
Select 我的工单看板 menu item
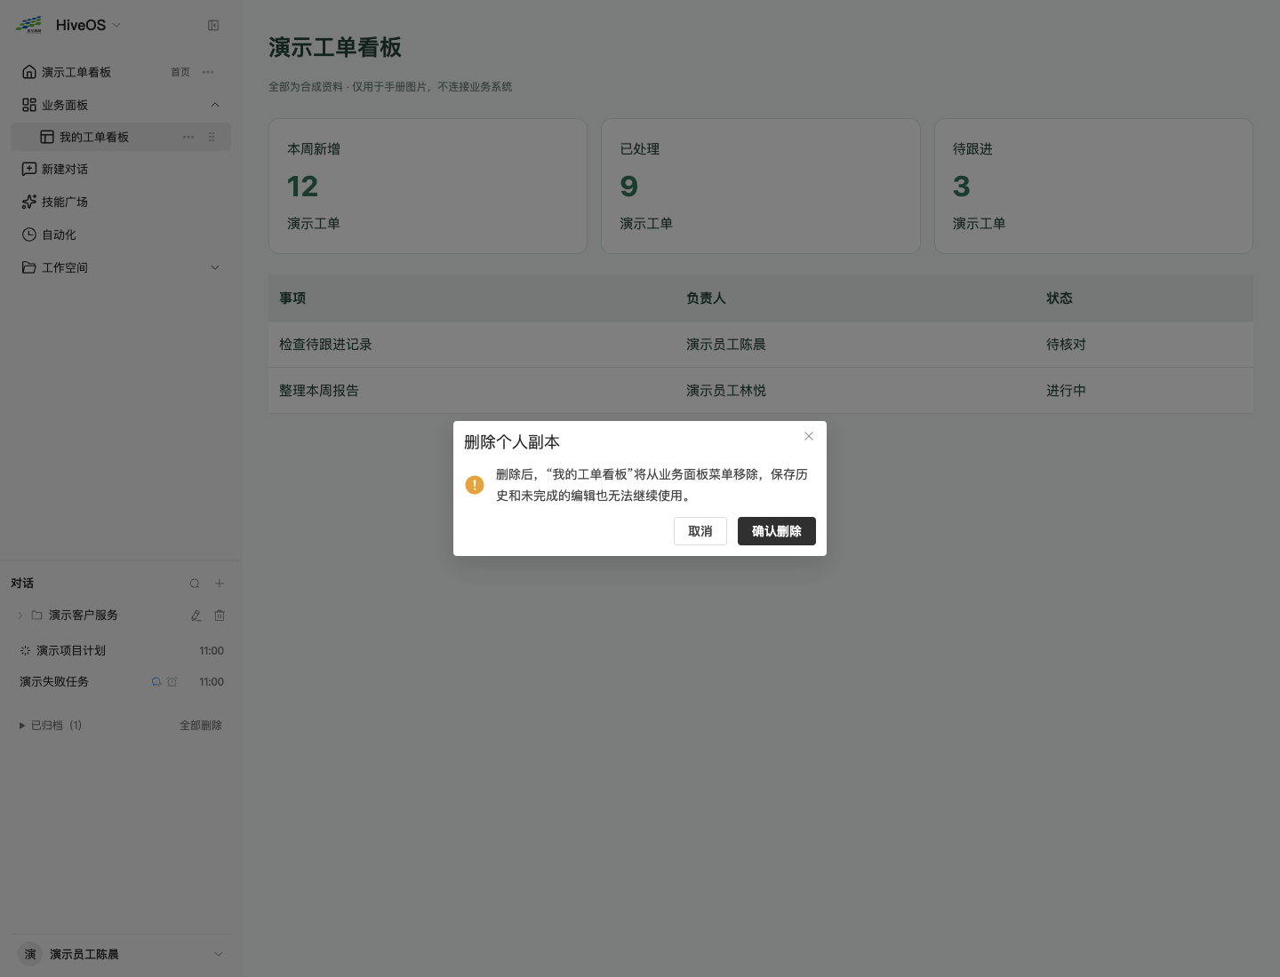point(121,137)
